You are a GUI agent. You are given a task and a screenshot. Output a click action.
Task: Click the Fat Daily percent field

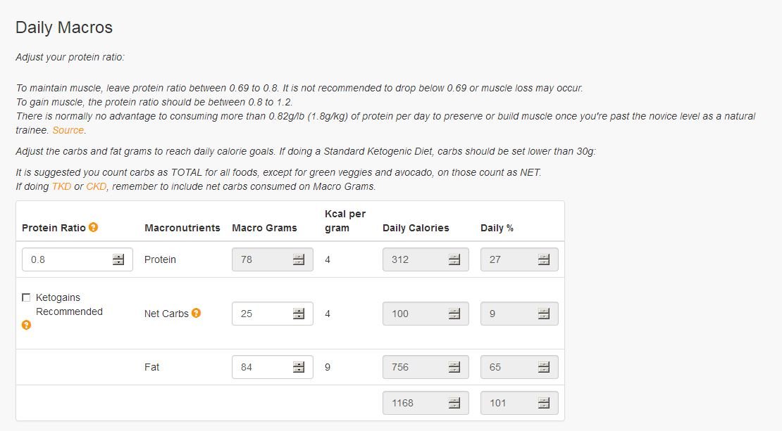(x=519, y=367)
